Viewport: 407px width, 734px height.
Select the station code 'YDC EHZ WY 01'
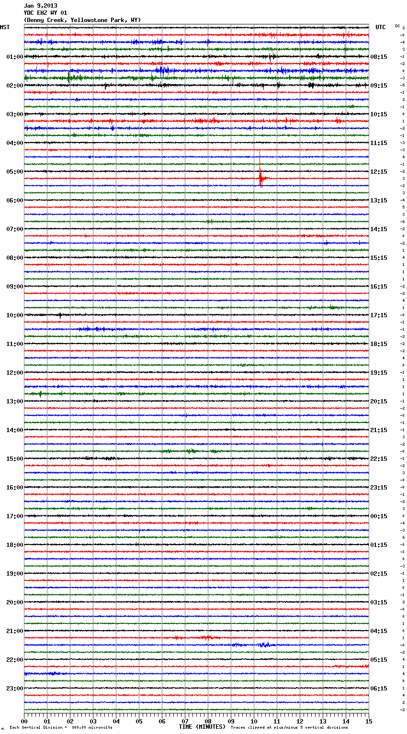pos(45,13)
